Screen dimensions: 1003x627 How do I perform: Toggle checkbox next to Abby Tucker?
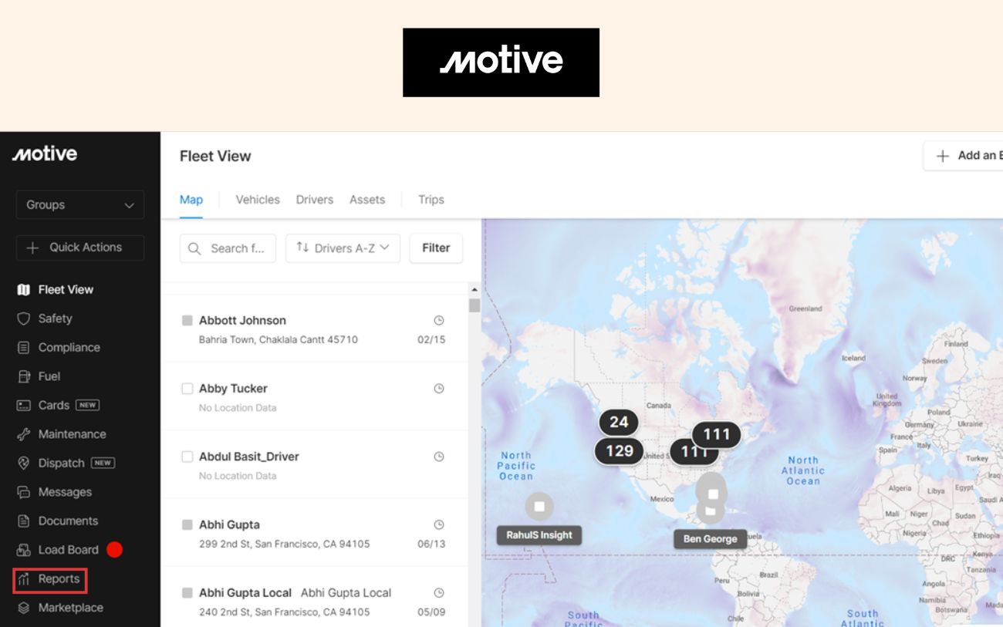pos(187,389)
